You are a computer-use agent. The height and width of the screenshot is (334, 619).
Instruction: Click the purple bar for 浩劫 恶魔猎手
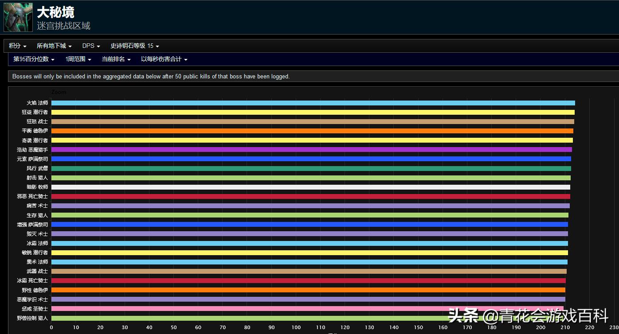coord(312,150)
